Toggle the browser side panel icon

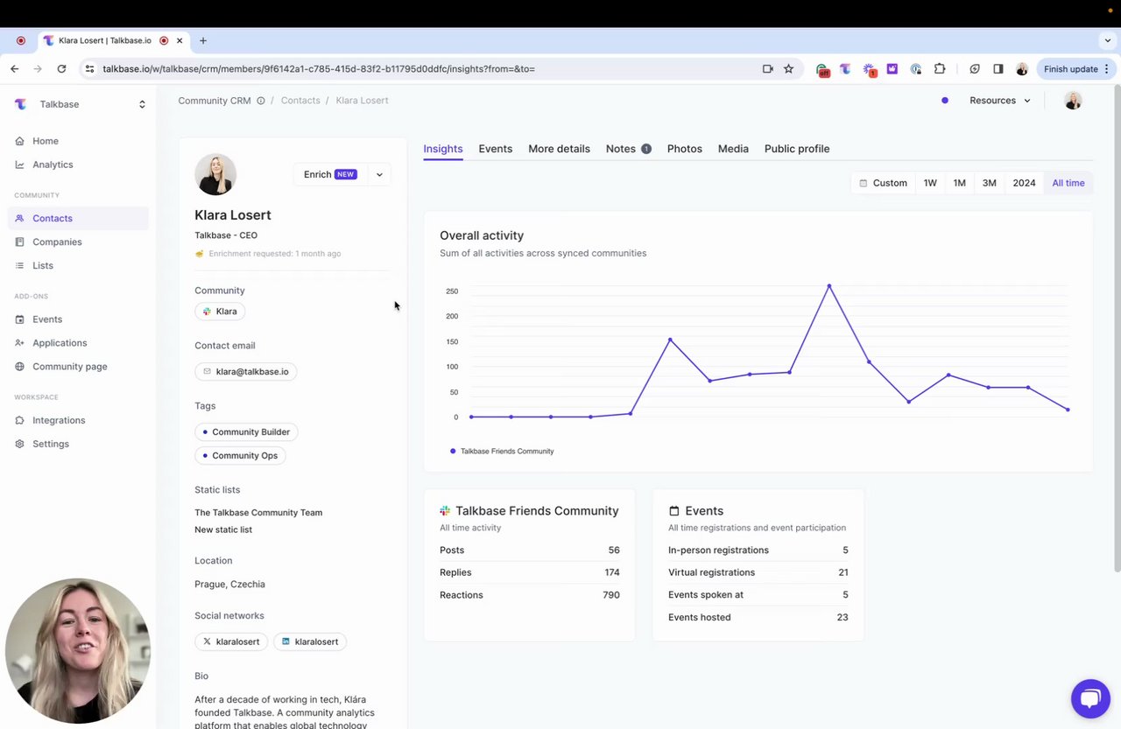[x=998, y=68]
